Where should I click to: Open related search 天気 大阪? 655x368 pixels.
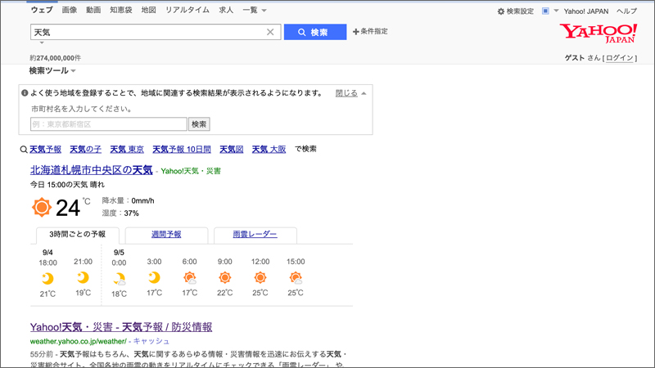coord(269,149)
